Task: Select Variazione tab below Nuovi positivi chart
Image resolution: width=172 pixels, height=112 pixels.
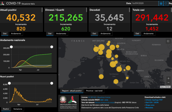Action: (18, 109)
